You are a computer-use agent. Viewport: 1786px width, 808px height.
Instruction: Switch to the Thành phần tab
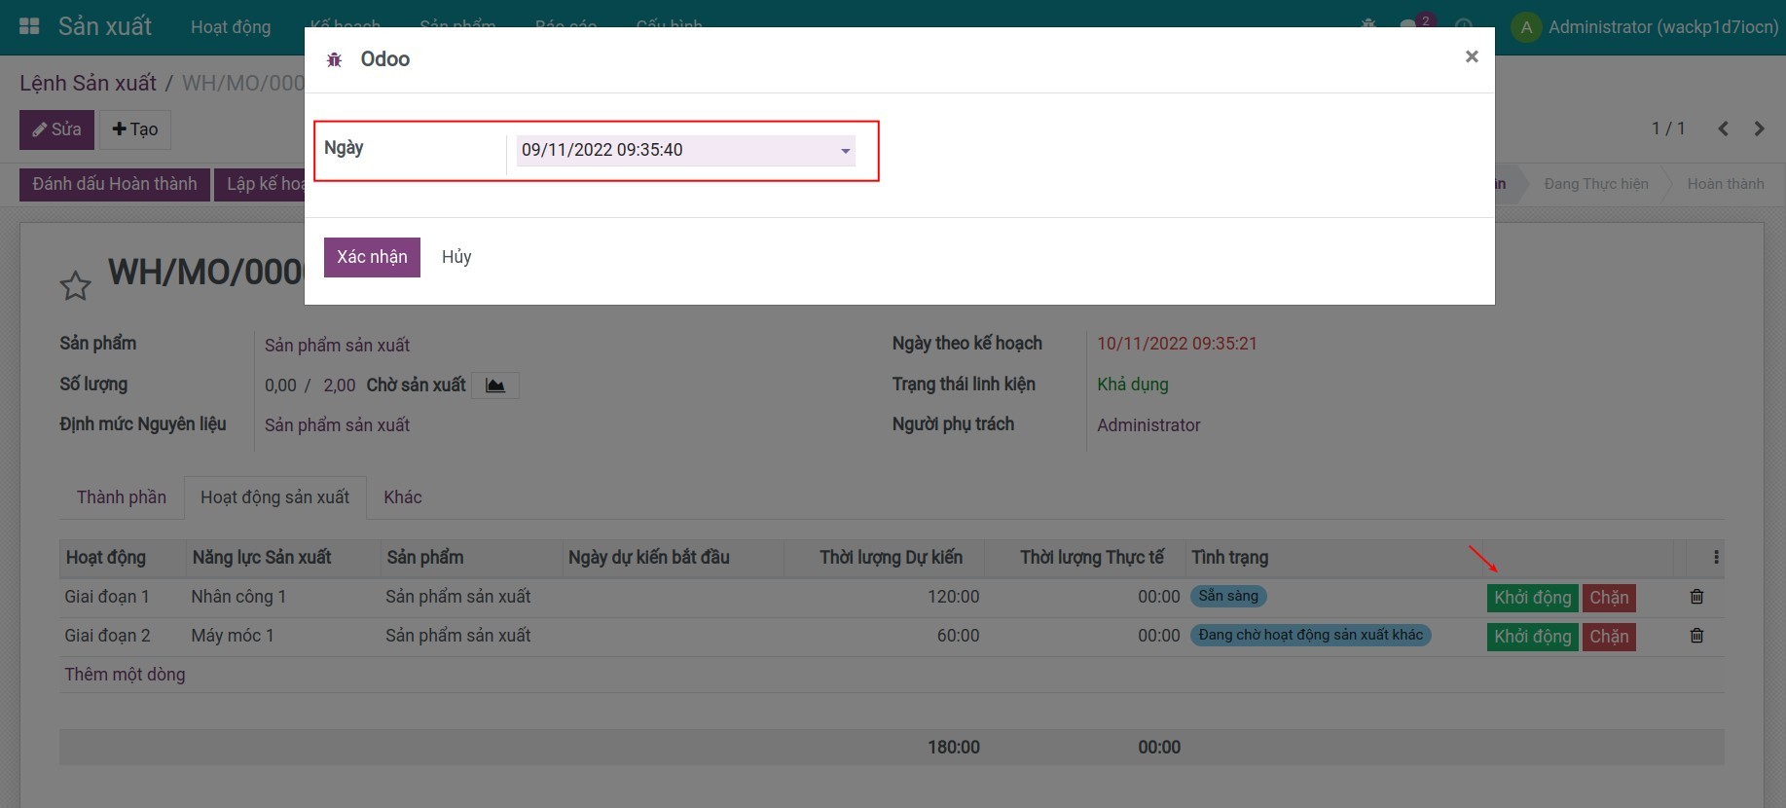pyautogui.click(x=122, y=497)
